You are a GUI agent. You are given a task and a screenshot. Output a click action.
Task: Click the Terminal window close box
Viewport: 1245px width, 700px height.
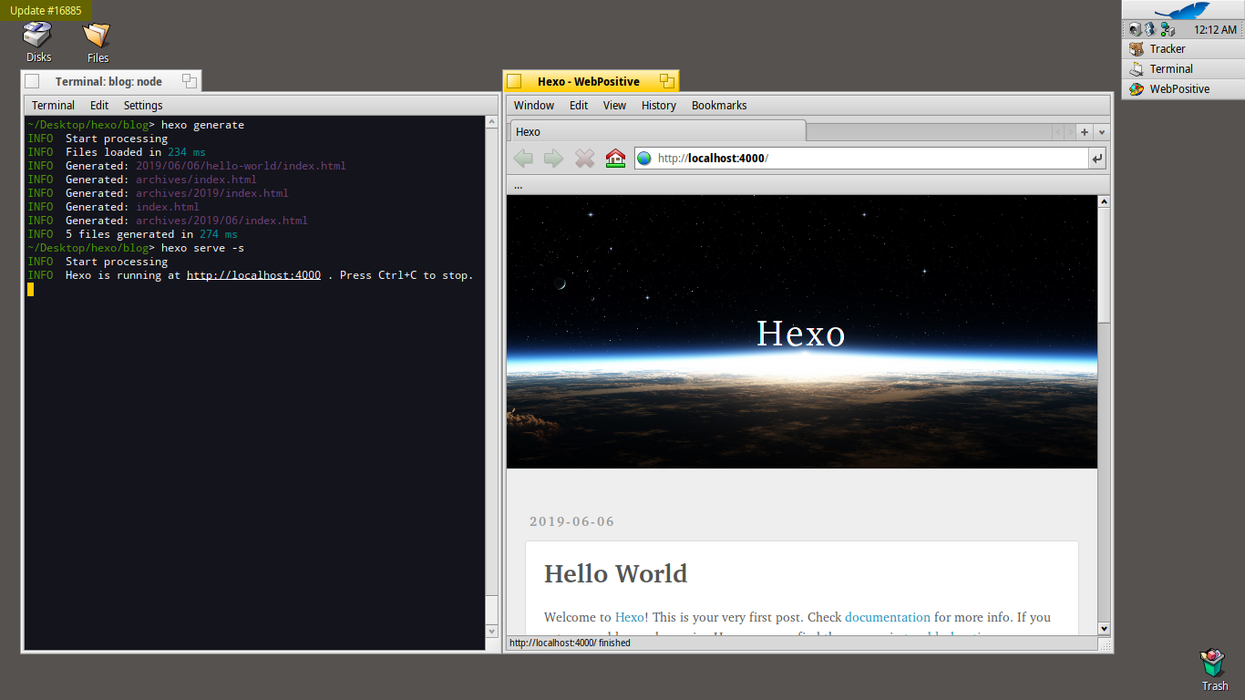32,81
